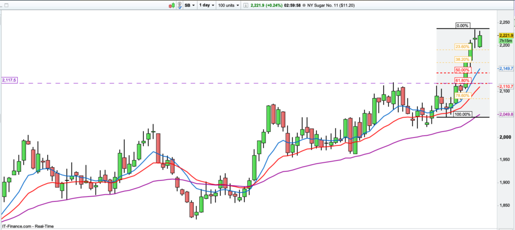Click the 2,117.5 horizontal line price label
Image resolution: width=515 pixels, height=230 pixels.
click(10, 80)
